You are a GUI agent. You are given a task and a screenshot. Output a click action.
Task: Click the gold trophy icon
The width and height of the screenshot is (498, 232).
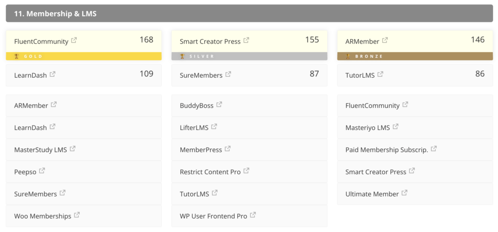17,56
